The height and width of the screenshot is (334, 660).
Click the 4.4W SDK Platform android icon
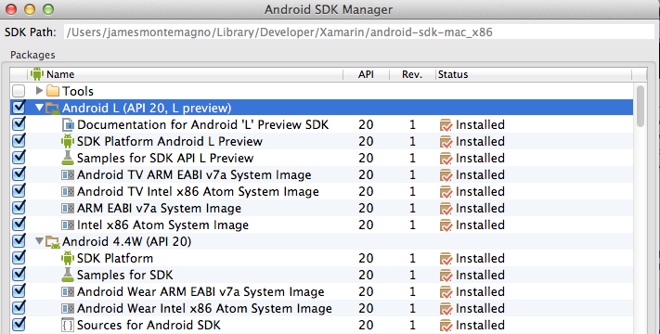click(68, 258)
